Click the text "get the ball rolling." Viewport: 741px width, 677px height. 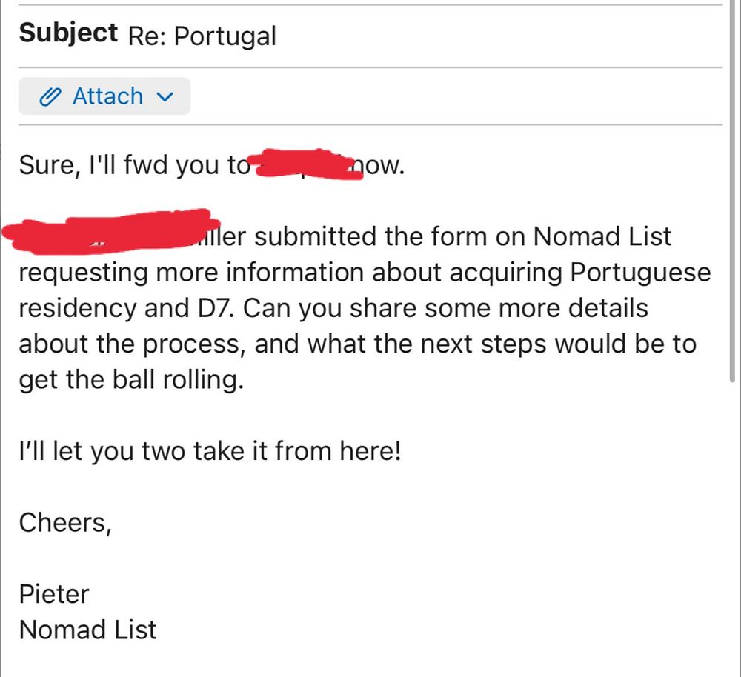pyautogui.click(x=130, y=380)
